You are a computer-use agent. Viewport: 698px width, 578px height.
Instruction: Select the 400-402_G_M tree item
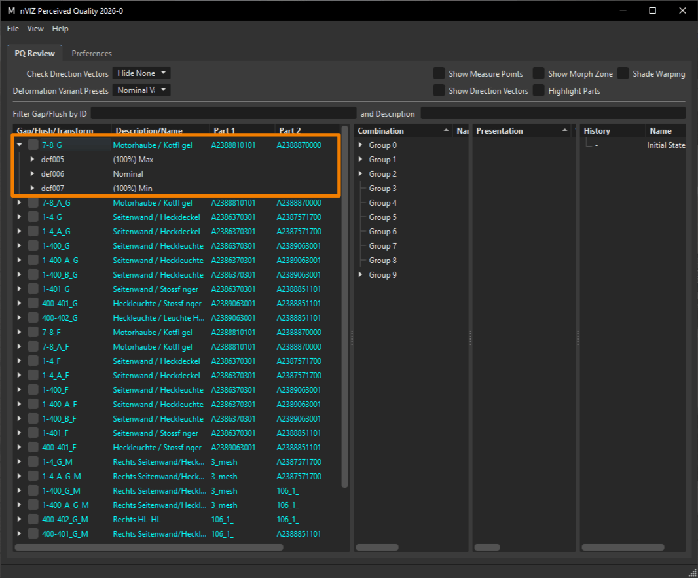pyautogui.click(x=65, y=519)
